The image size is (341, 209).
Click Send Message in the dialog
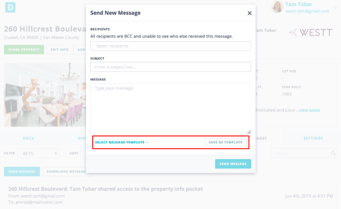(233, 164)
